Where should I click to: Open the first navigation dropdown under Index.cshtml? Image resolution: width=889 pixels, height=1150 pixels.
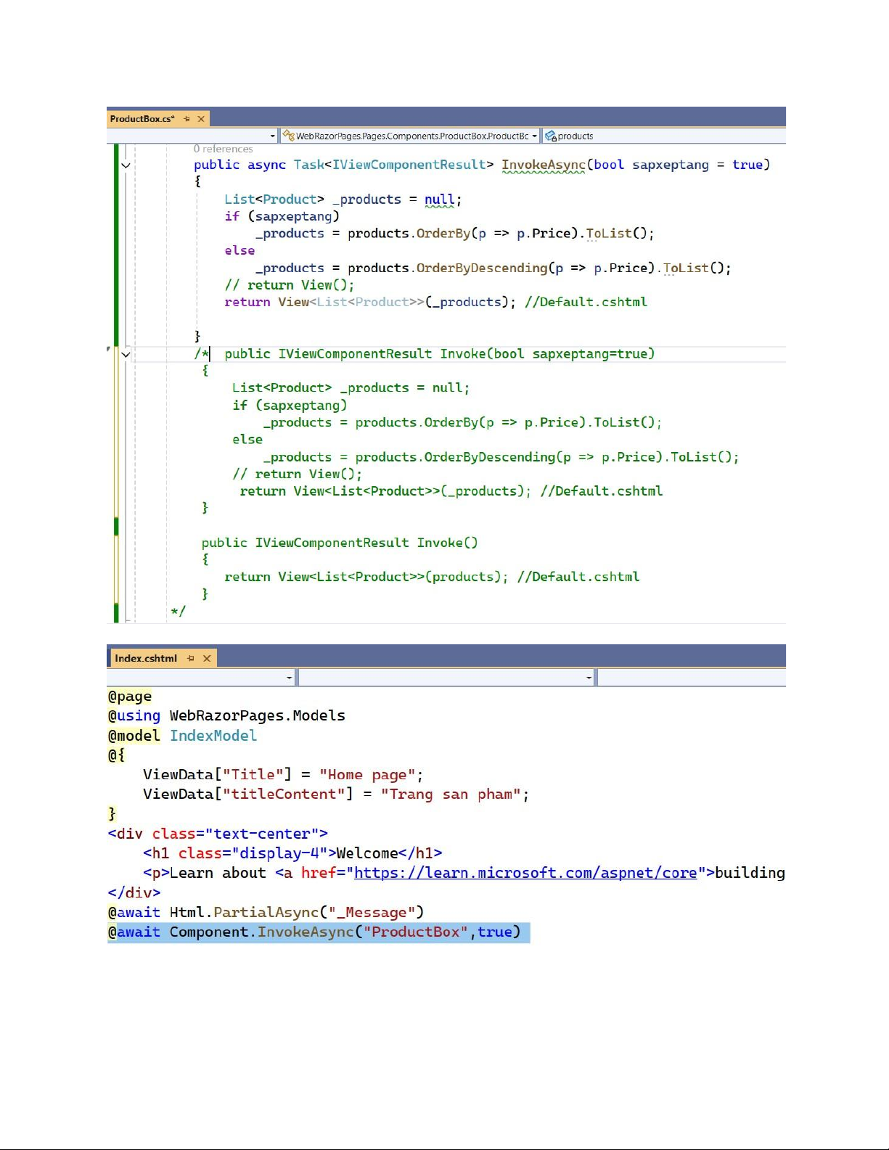click(x=289, y=678)
